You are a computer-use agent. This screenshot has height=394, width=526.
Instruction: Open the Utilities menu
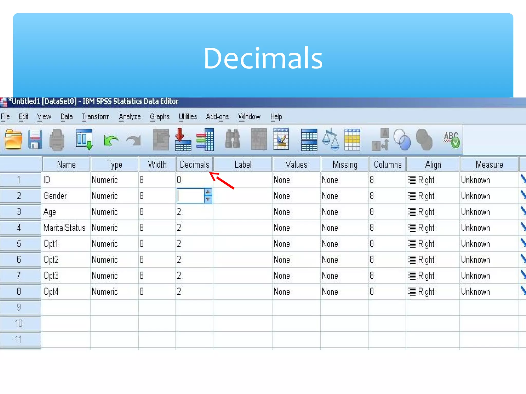coord(188,117)
